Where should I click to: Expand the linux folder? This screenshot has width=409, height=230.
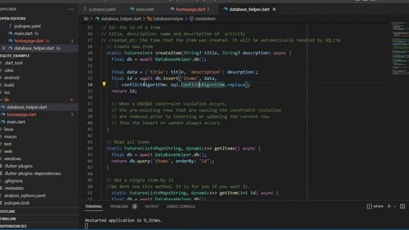pyautogui.click(x=8, y=129)
